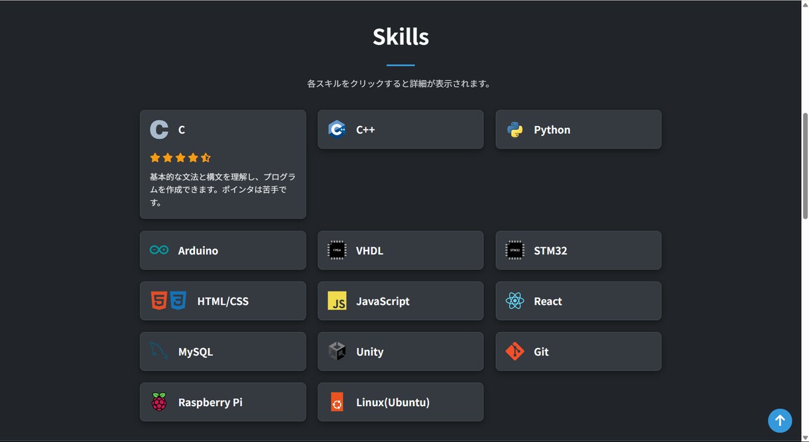Select the Unity skill card label

(x=370, y=352)
